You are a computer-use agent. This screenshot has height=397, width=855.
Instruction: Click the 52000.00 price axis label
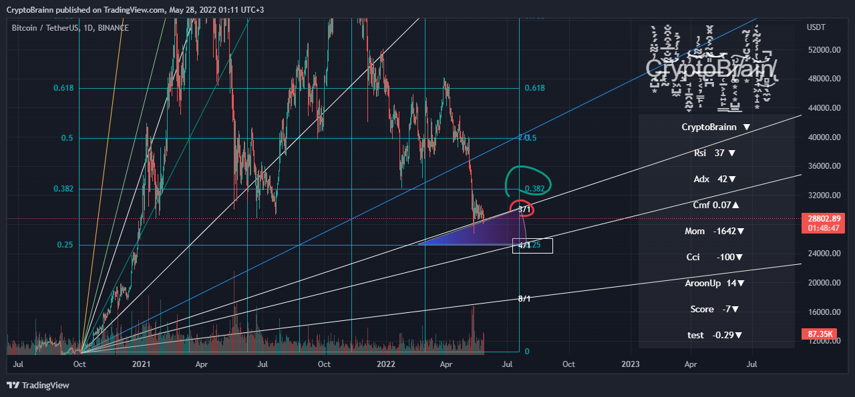point(823,50)
